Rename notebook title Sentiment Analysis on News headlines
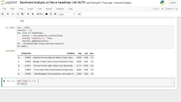The image size is (181, 102). pos(52,3)
